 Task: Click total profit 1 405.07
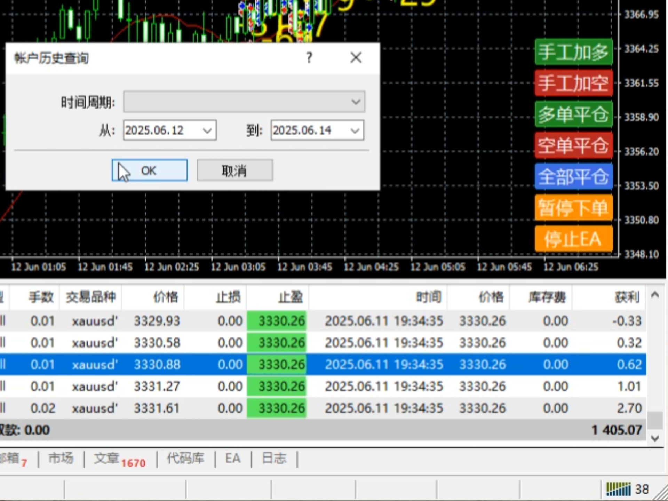[617, 430]
